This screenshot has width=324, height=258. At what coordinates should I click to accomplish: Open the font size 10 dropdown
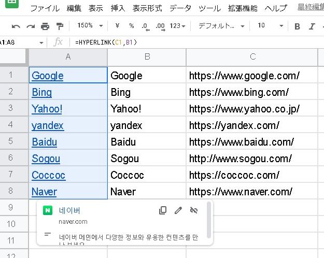(270, 25)
